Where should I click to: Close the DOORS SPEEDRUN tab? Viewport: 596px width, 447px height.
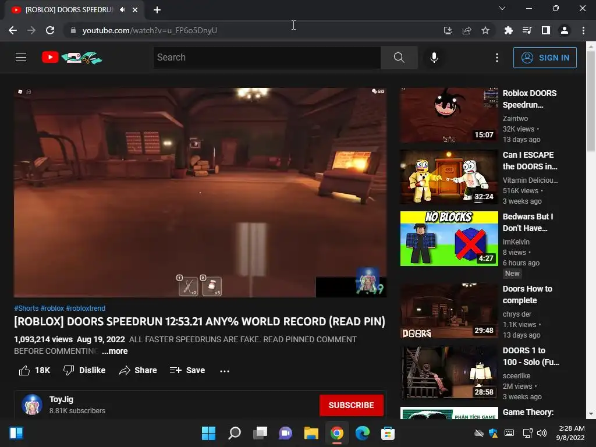135,10
